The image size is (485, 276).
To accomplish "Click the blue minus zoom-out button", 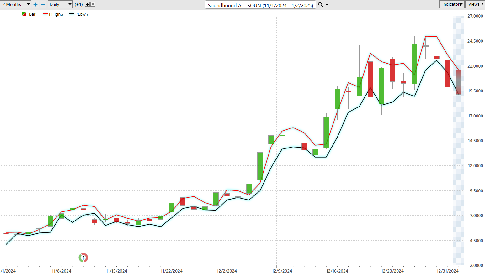I will click(x=43, y=4).
